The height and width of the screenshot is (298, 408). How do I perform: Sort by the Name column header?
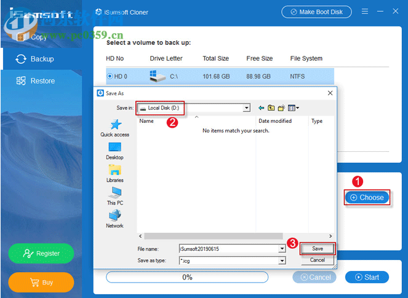click(x=196, y=121)
